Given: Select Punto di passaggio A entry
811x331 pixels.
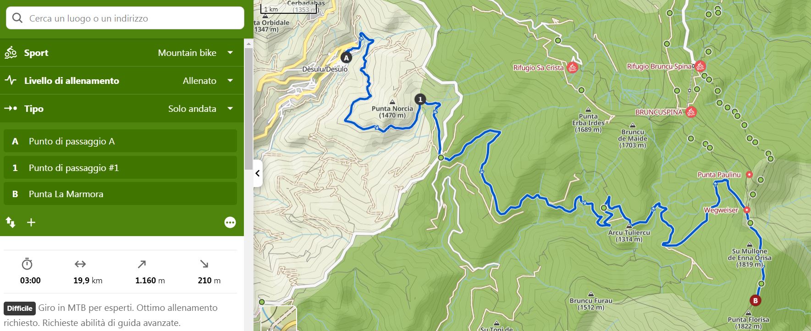Looking at the screenshot, I should click(121, 141).
